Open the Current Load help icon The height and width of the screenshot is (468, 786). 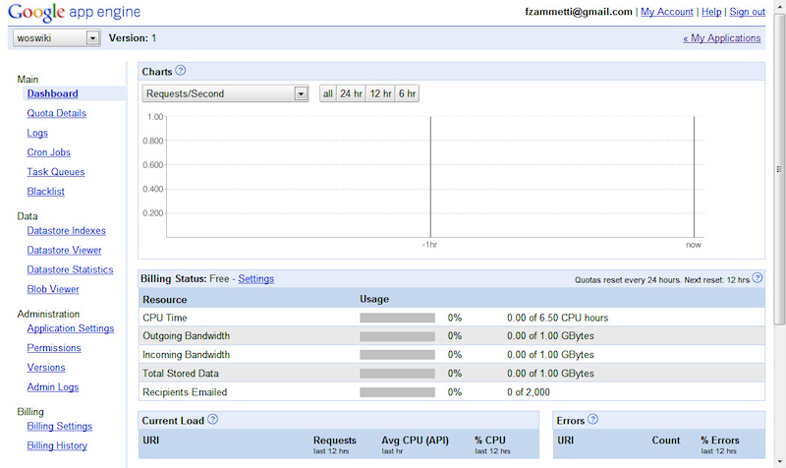click(x=212, y=420)
